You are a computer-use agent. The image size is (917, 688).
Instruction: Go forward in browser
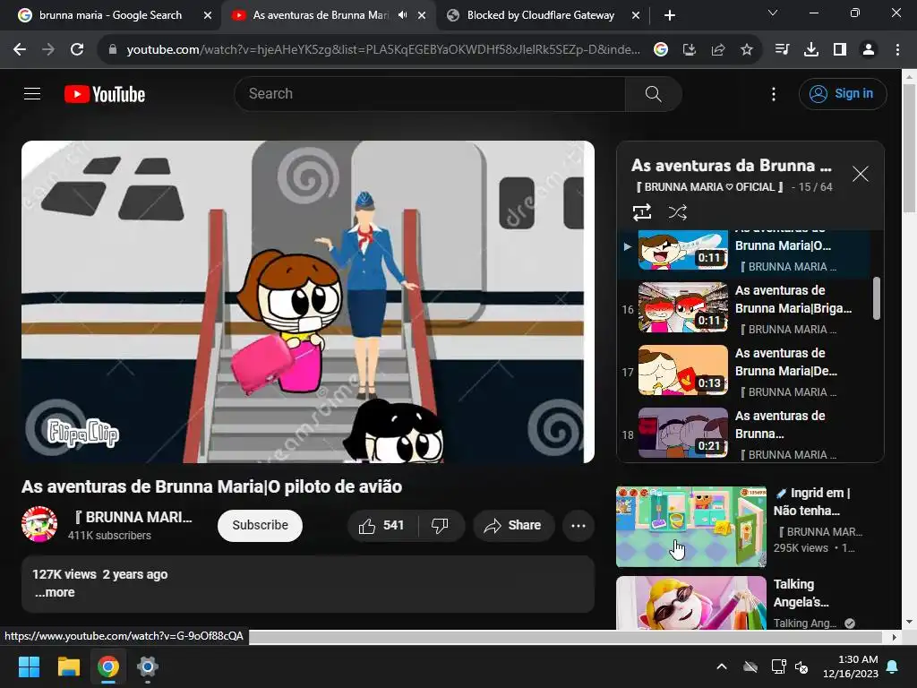[x=48, y=50]
